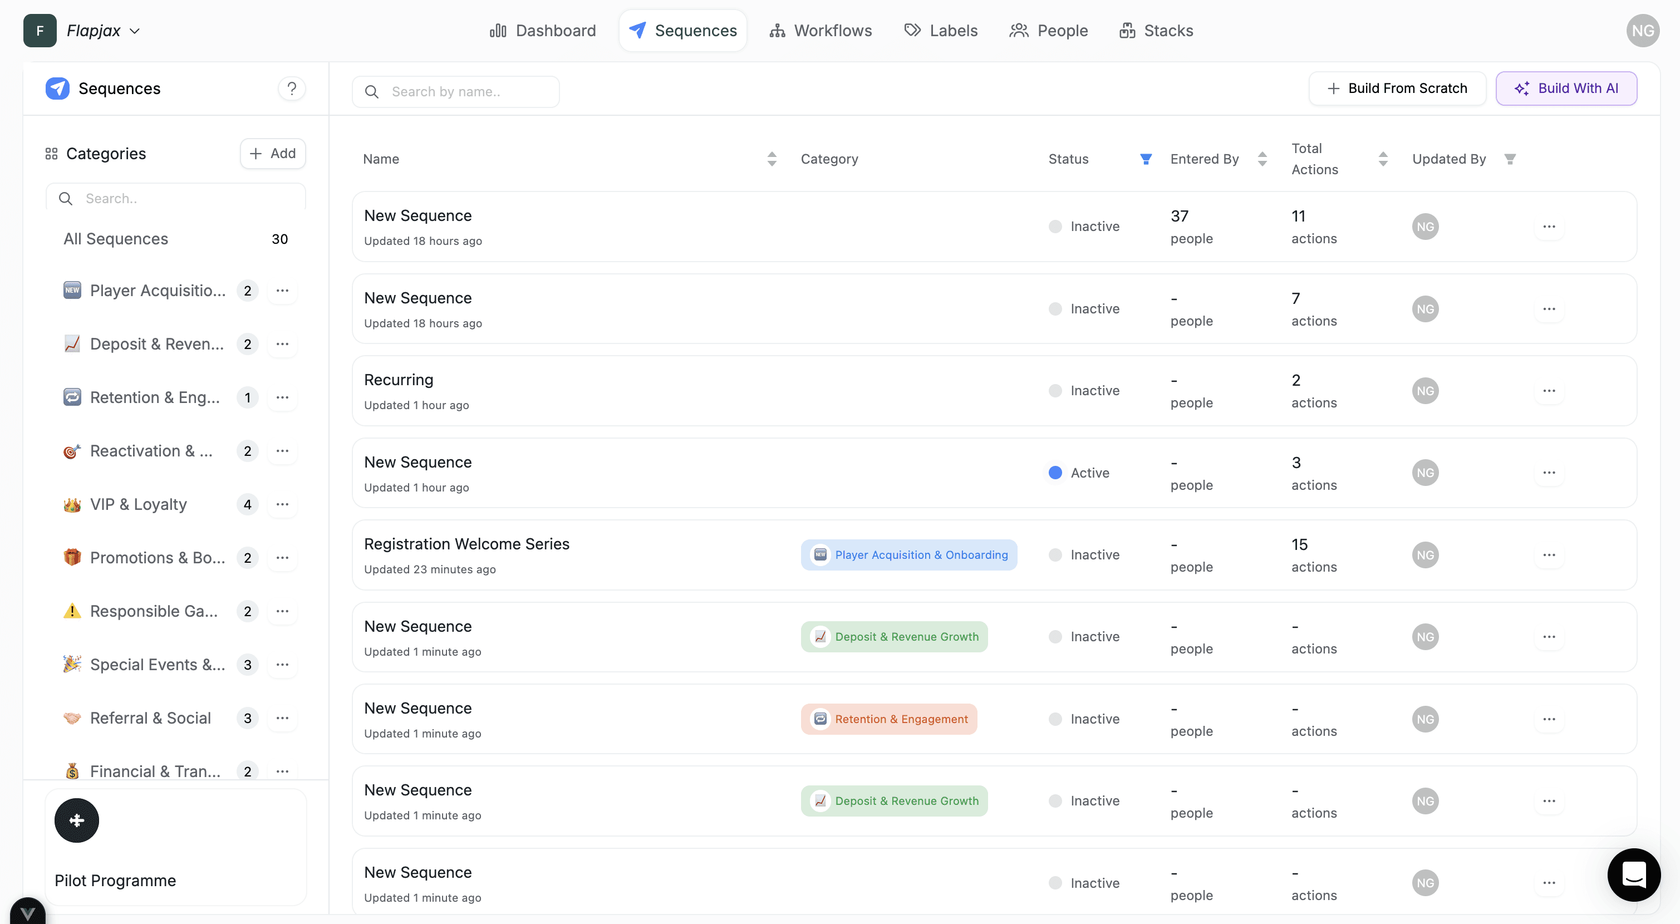Click the Pilot Programme plus icon
The height and width of the screenshot is (924, 1680).
(x=76, y=820)
